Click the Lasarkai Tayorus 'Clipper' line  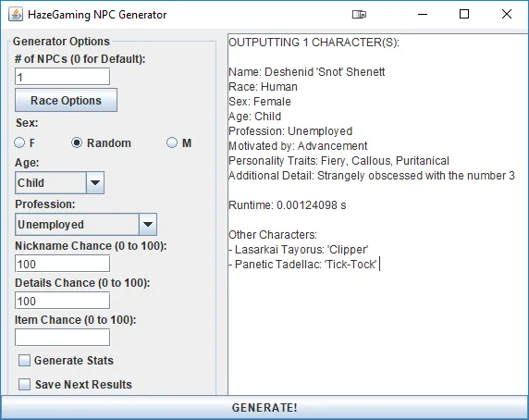click(x=299, y=250)
